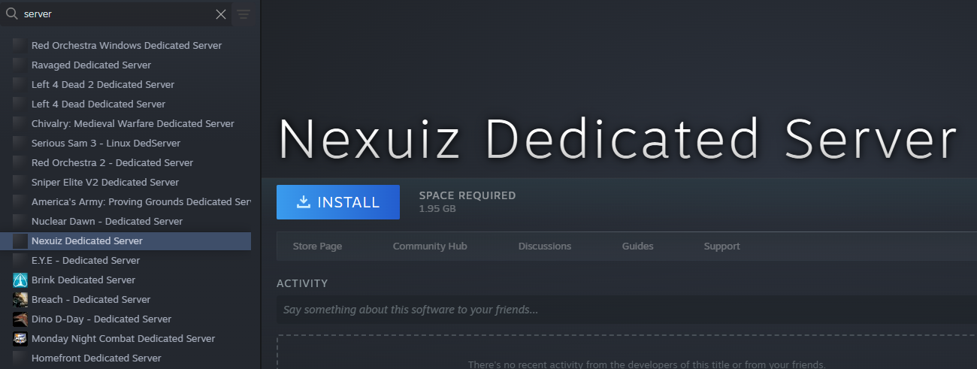Image resolution: width=977 pixels, height=369 pixels.
Task: Click the search magnifier icon
Action: [11, 14]
